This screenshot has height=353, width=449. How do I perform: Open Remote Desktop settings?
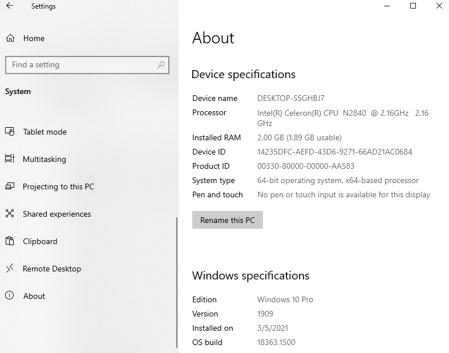pos(52,269)
